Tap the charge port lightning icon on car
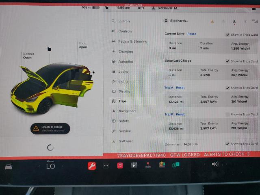The width and height of the screenshot is (260, 195). click(x=94, y=73)
